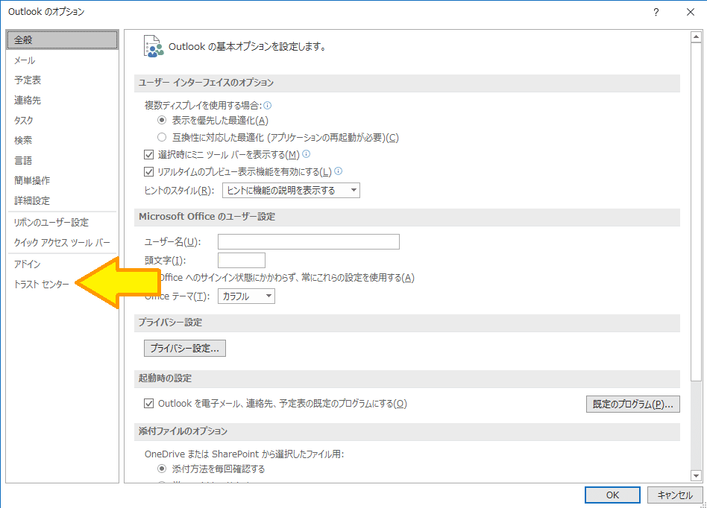Open 検索 options category

[62, 140]
